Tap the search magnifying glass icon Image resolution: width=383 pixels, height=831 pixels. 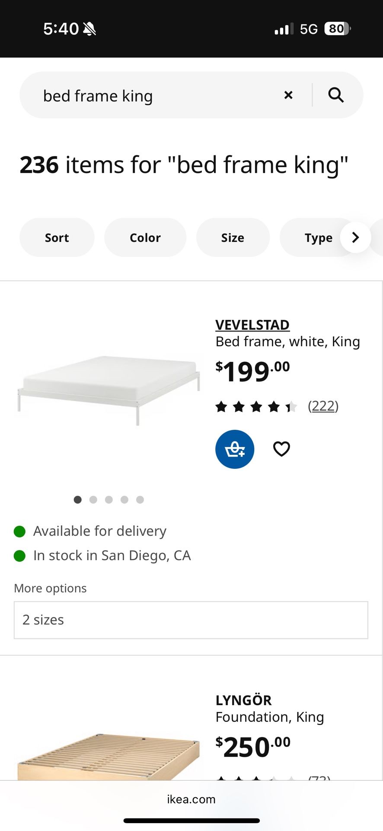(x=336, y=95)
